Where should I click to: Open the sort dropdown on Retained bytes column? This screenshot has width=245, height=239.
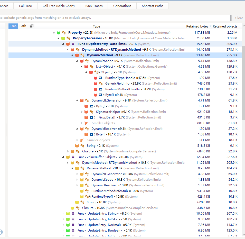coord(210,26)
